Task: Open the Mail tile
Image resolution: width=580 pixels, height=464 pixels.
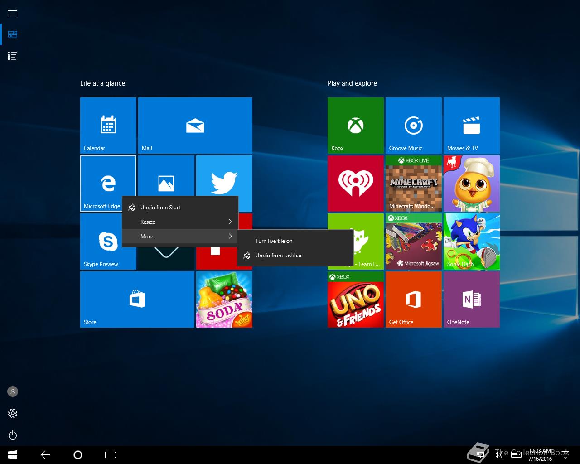Action: [195, 126]
